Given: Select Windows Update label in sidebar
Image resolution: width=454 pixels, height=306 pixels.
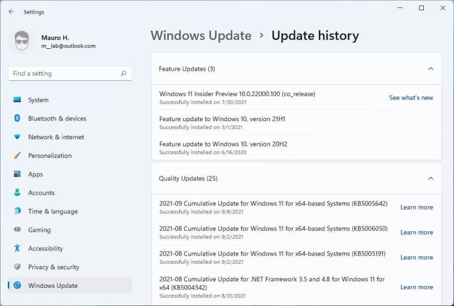Looking at the screenshot, I should coord(53,286).
